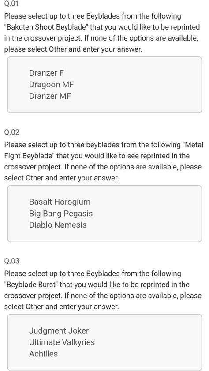Click the Q.03 question number label
Image resolution: width=209 pixels, height=371 pixels.
pyautogui.click(x=12, y=261)
